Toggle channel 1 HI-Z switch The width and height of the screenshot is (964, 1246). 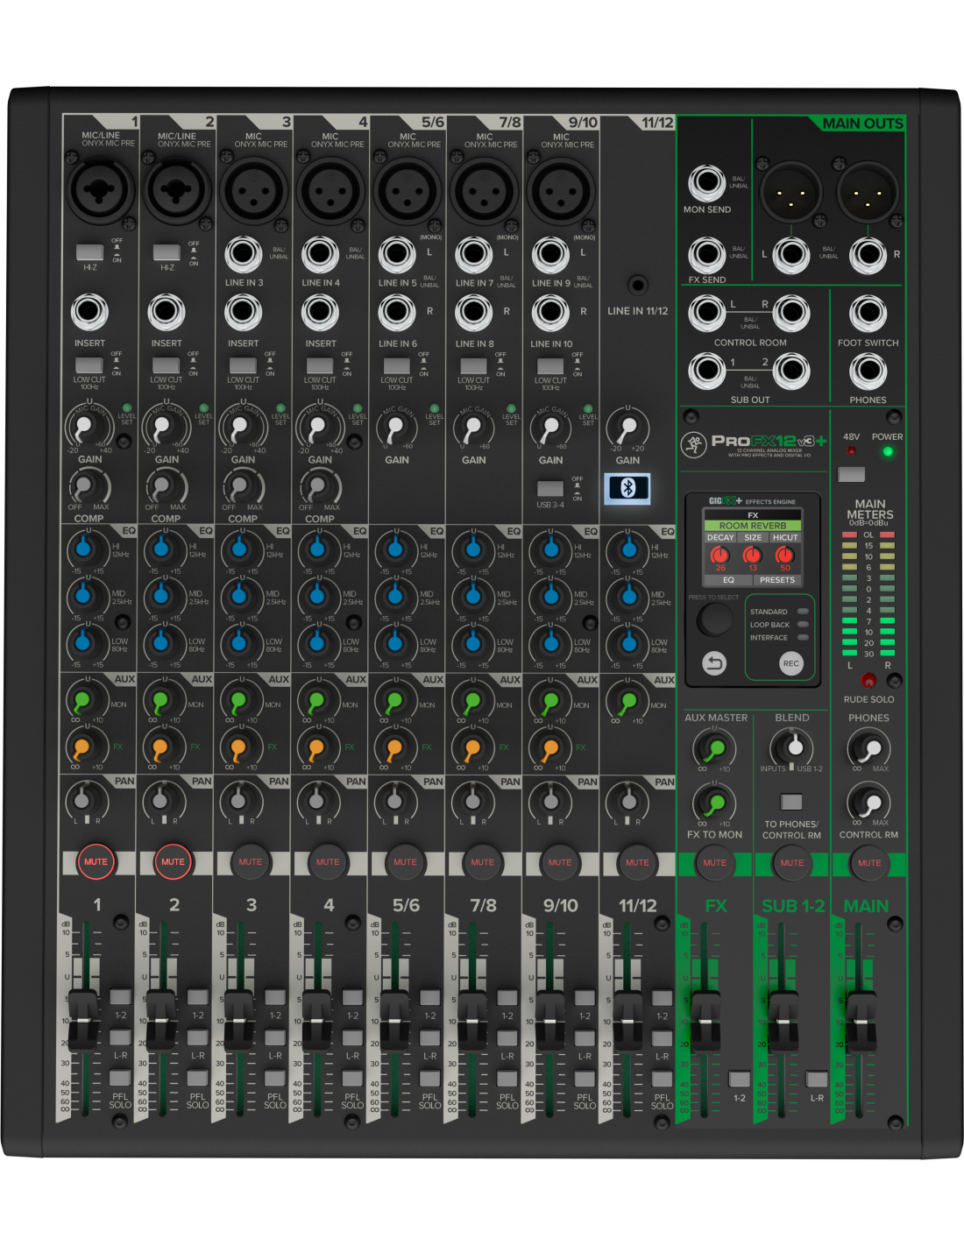pos(89,252)
